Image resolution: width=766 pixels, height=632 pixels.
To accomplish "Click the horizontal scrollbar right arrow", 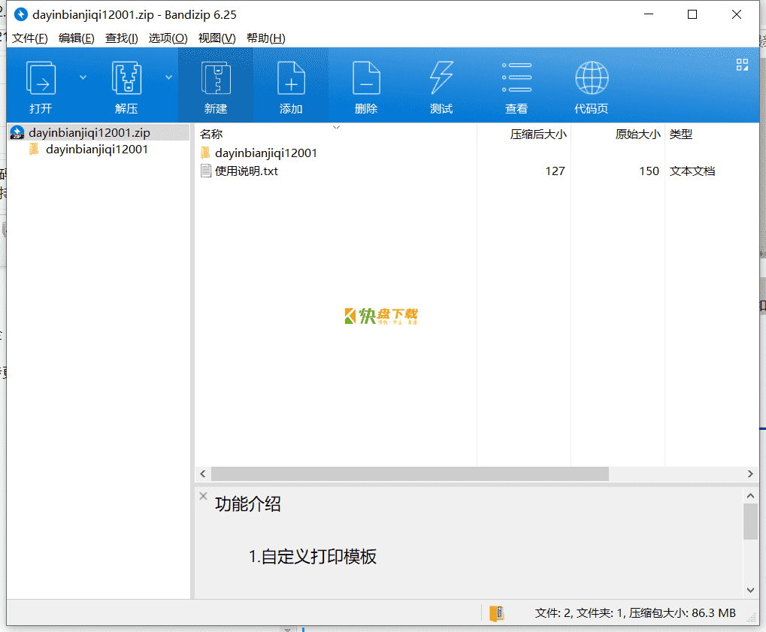I will (750, 473).
